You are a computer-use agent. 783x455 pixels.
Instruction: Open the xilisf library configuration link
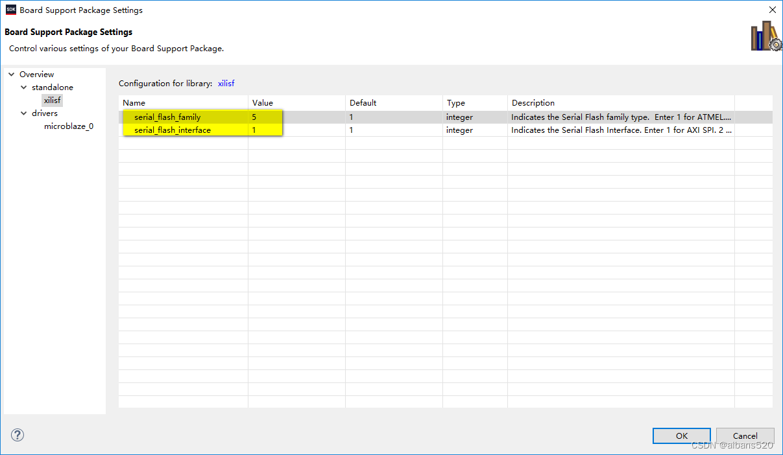[226, 83]
